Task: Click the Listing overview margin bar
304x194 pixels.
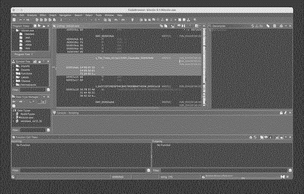Action: 204,67
